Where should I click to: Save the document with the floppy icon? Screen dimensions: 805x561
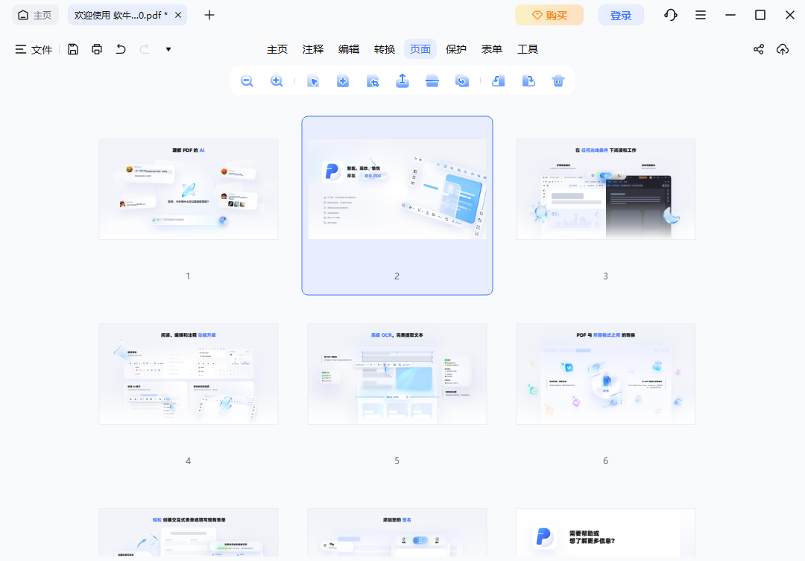(73, 49)
